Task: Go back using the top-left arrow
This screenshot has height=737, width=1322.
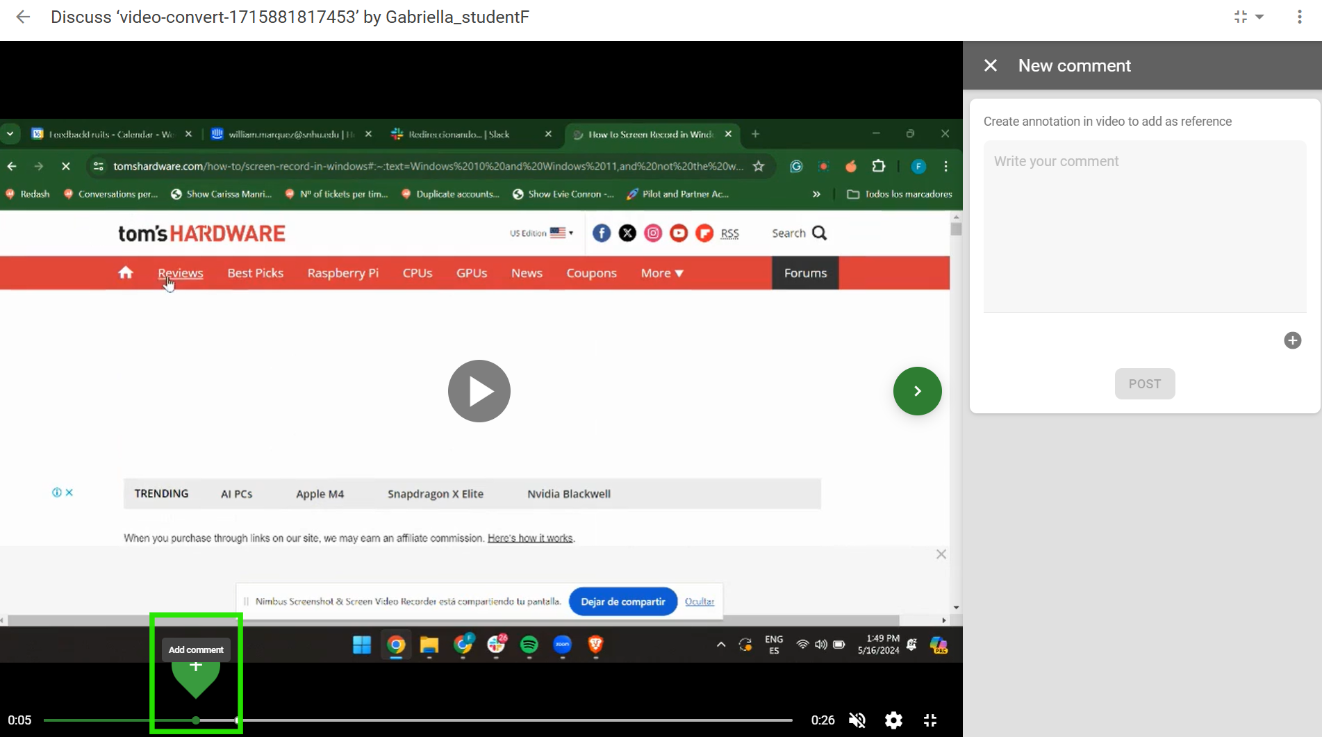Action: pos(23,17)
